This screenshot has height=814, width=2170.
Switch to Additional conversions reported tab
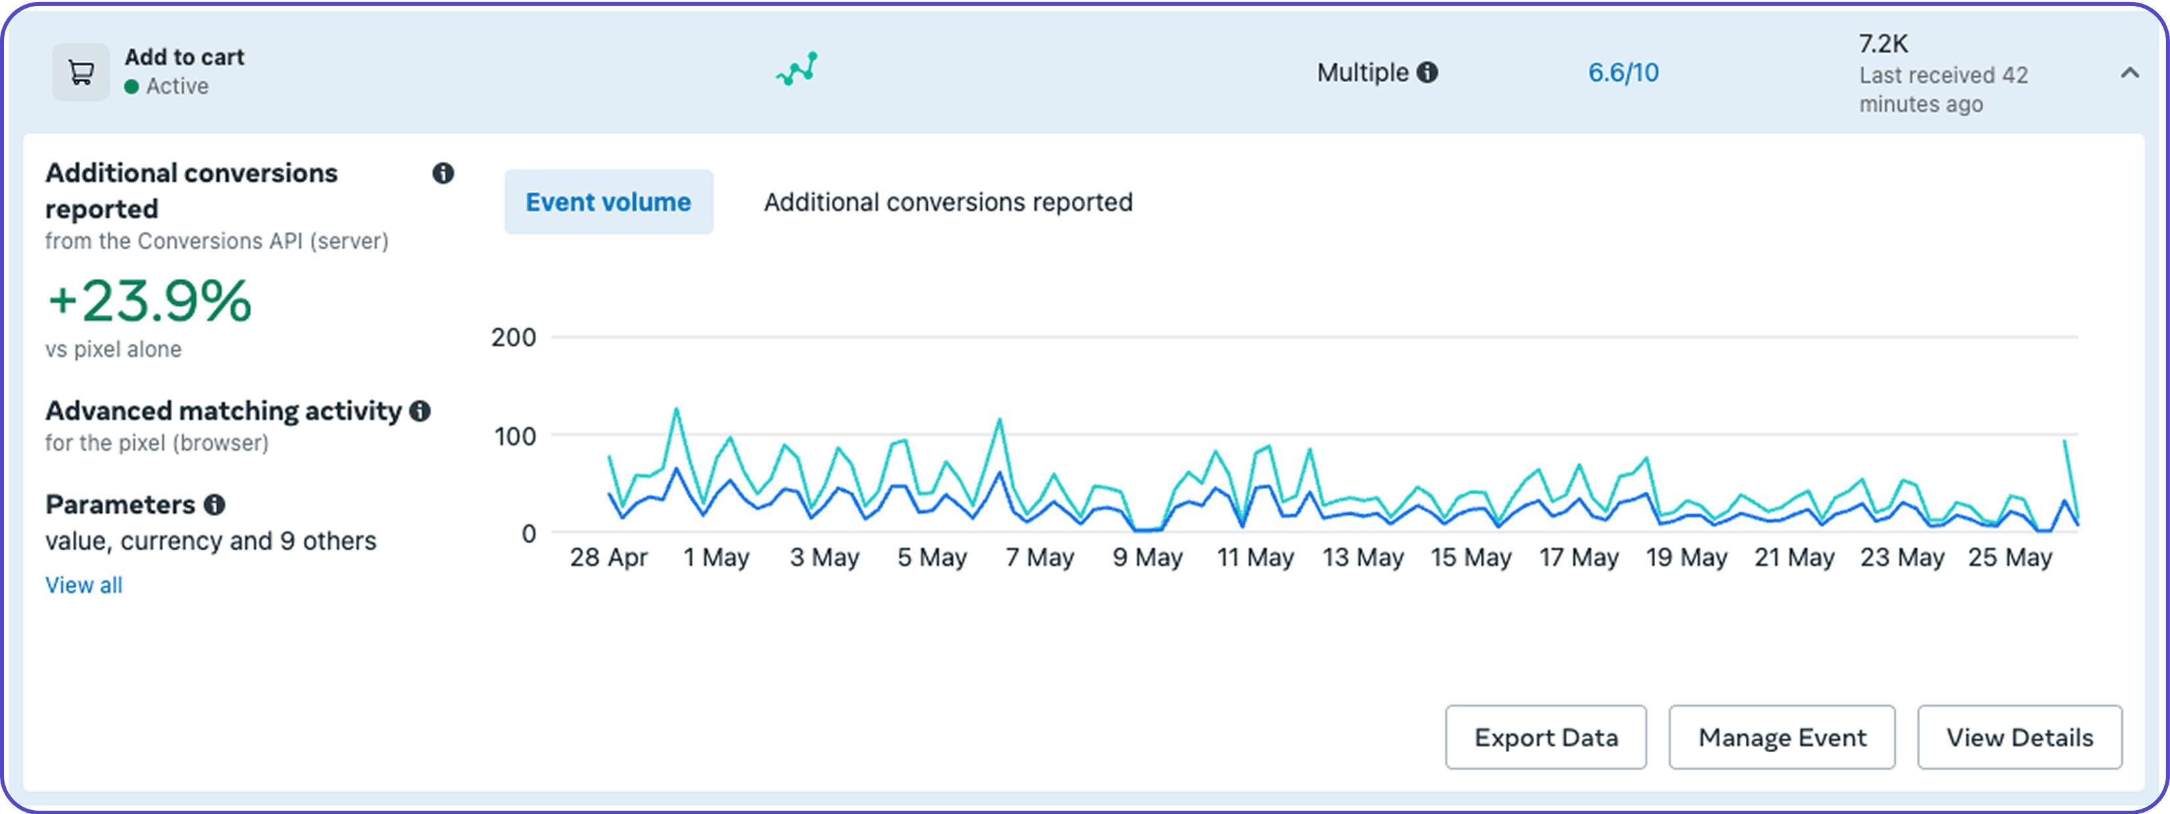[x=948, y=203]
